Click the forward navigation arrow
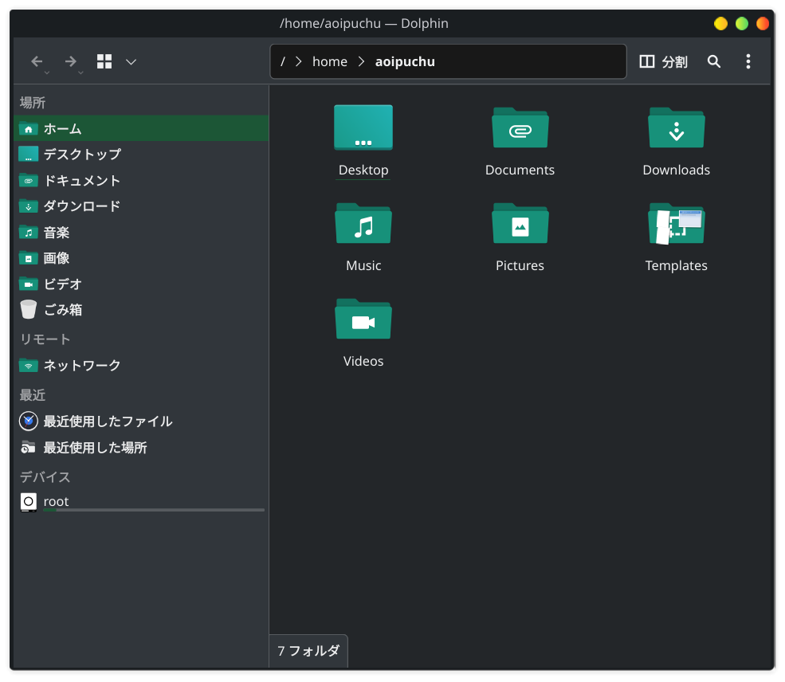 (x=71, y=61)
